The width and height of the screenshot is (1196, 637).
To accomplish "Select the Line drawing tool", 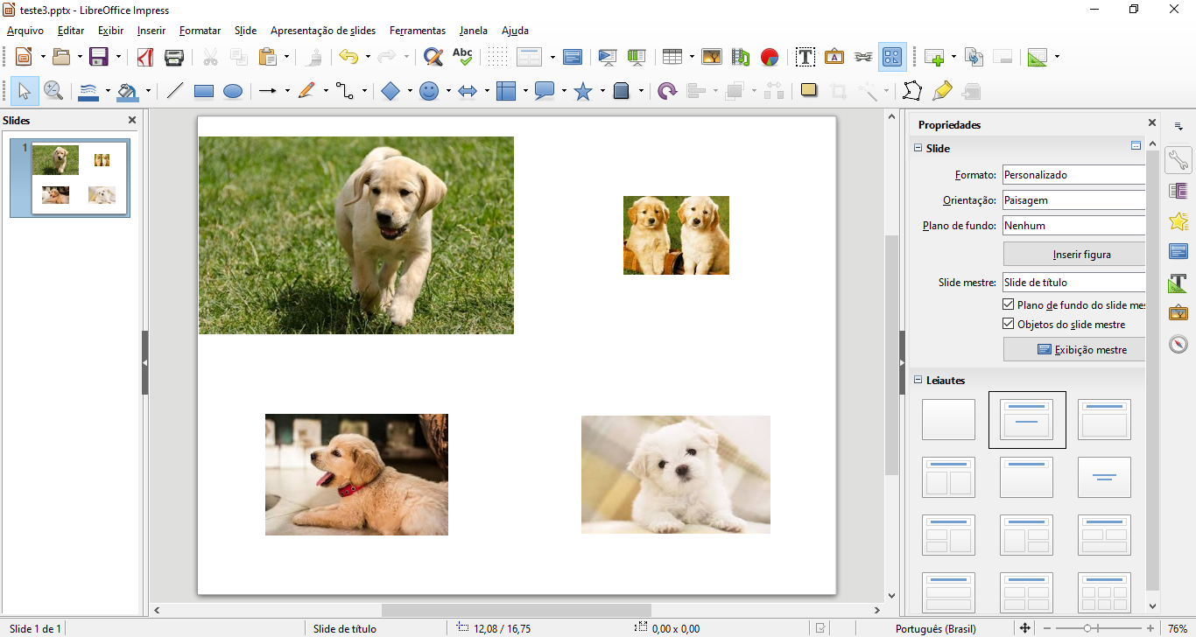I will [175, 91].
